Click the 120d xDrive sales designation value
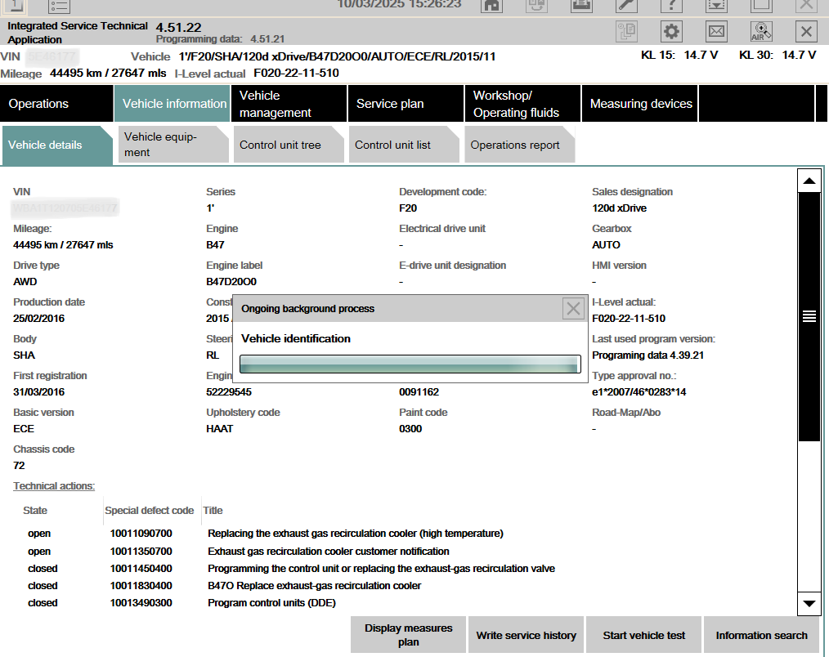The width and height of the screenshot is (829, 657). click(619, 208)
